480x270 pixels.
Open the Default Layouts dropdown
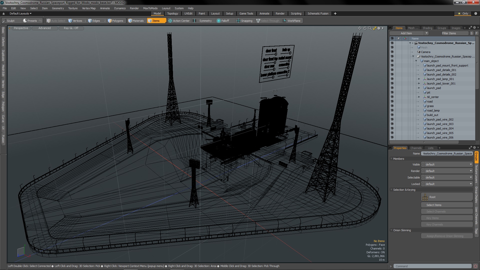20,13
